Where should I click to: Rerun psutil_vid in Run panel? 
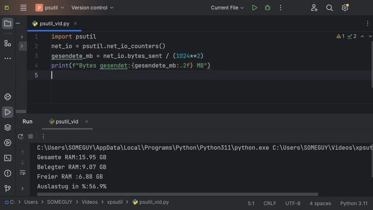point(21,136)
